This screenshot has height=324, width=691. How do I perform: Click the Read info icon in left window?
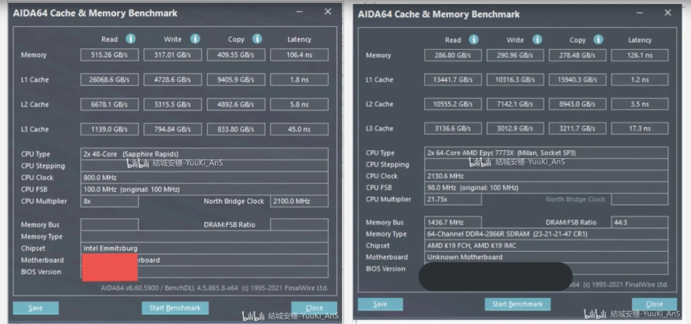pos(131,39)
